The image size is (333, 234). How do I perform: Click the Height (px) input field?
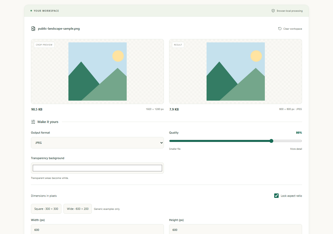[235, 230]
